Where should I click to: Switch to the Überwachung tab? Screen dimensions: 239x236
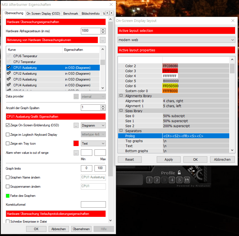point(14,13)
